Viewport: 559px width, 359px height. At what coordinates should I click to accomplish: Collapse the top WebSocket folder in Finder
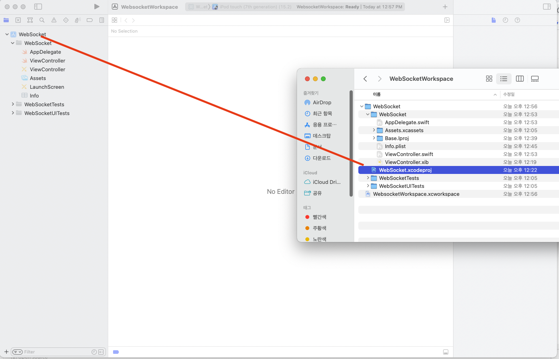pyautogui.click(x=362, y=106)
